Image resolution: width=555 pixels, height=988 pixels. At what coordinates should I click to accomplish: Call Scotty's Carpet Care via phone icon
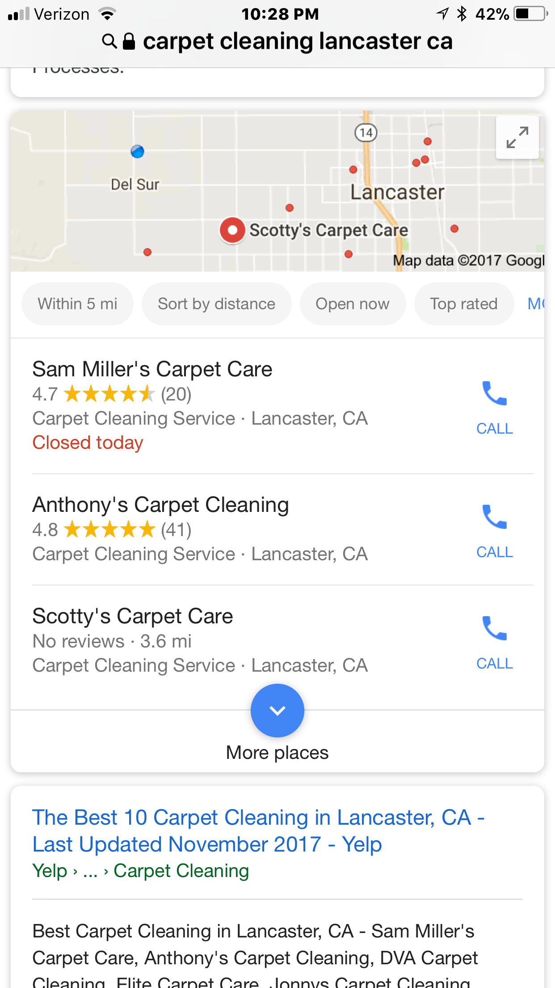(494, 629)
